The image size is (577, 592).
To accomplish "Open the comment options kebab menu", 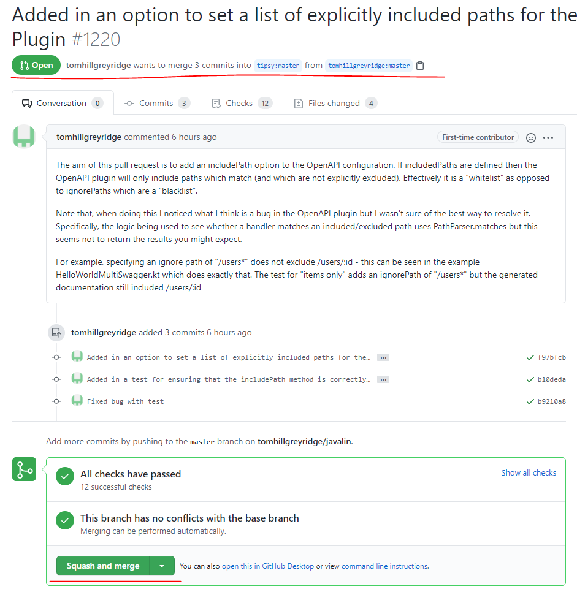I will [549, 137].
